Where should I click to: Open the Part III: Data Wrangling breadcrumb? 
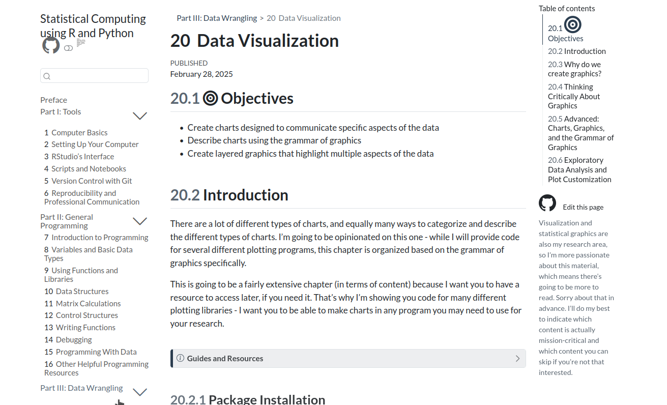pos(216,18)
